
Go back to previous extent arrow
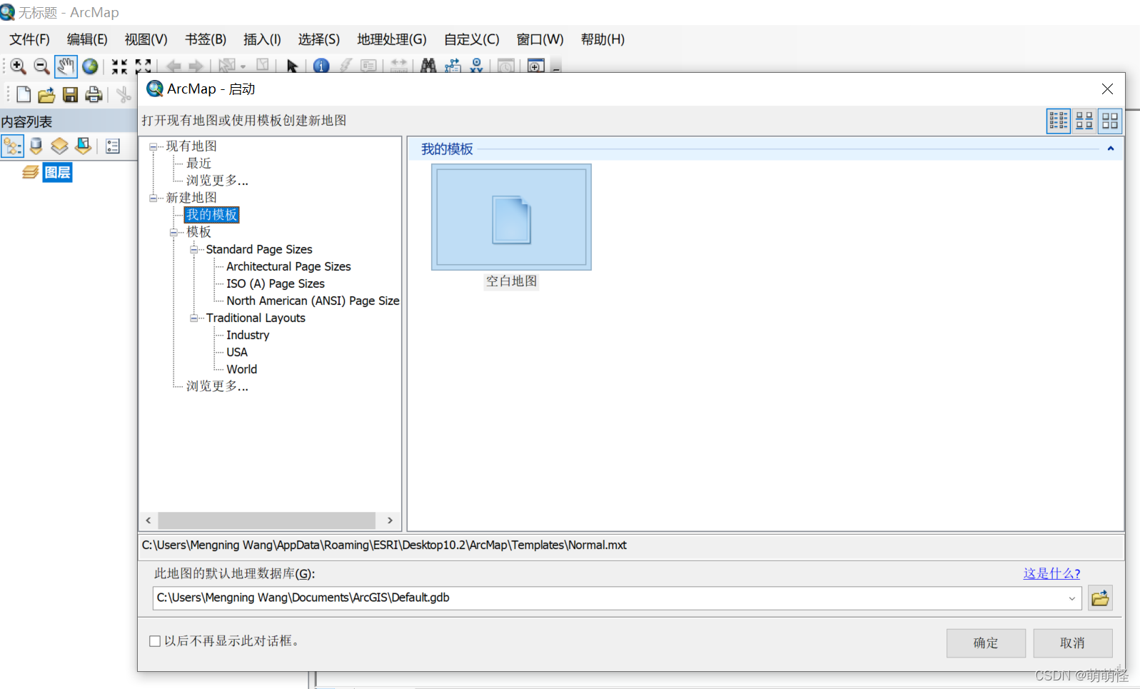click(173, 66)
